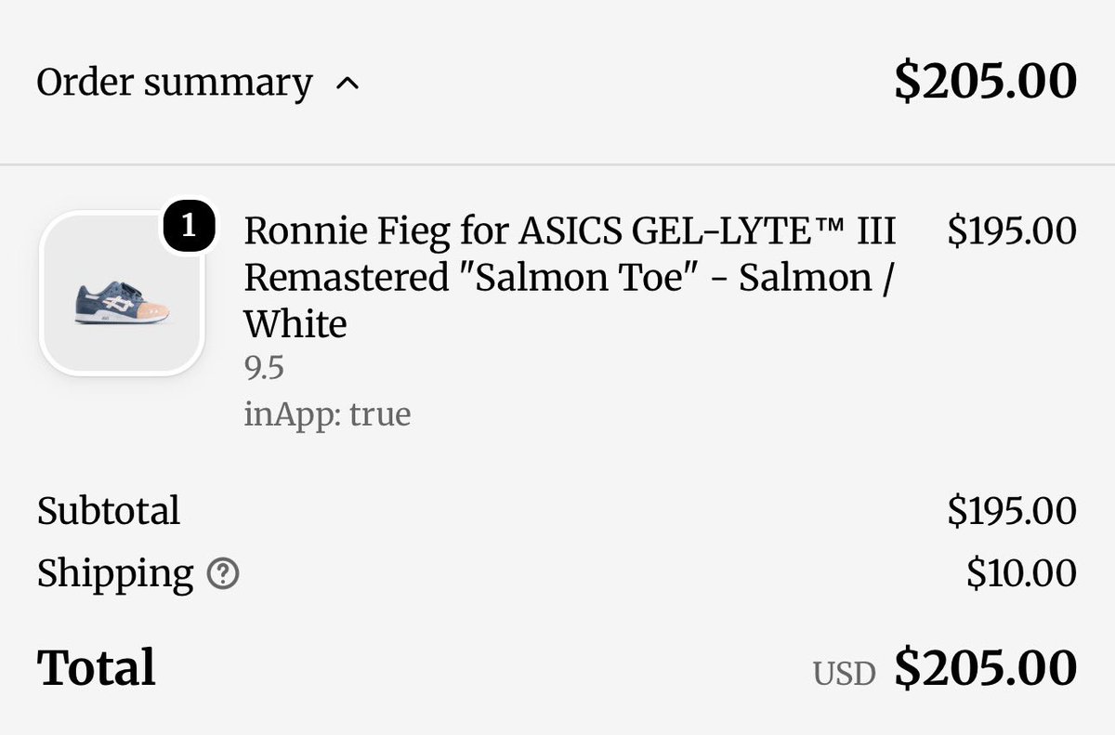
Task: Click the bold Total label
Action: click(97, 668)
